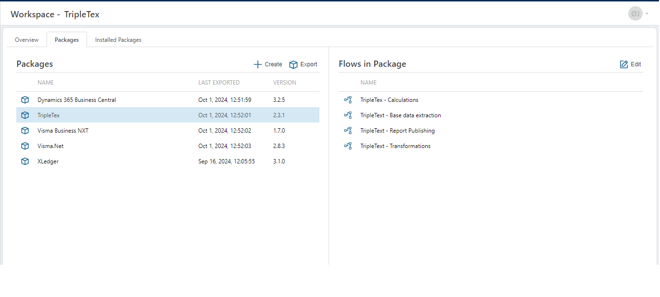Click export date Oct 1, 2024, 12:51:59
Viewport: 660px width, 297px height.
[225, 100]
